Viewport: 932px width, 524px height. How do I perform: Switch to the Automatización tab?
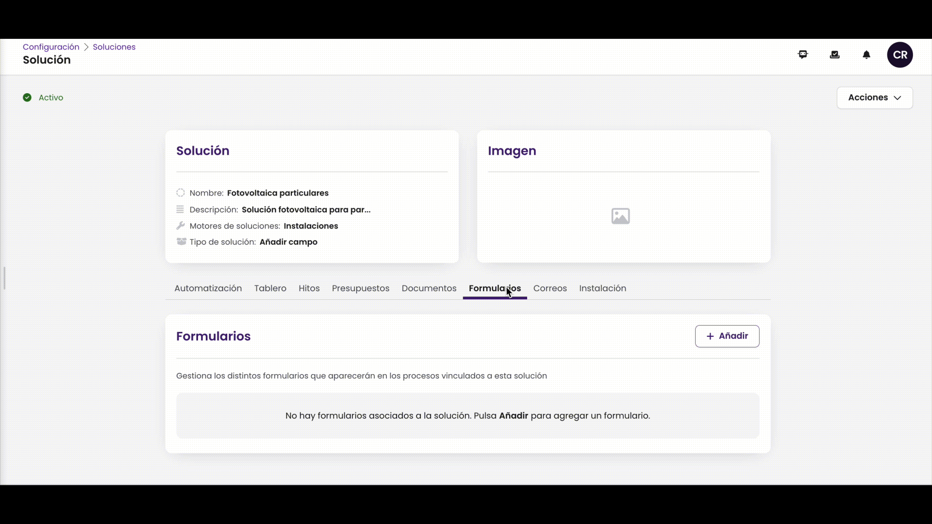click(208, 288)
